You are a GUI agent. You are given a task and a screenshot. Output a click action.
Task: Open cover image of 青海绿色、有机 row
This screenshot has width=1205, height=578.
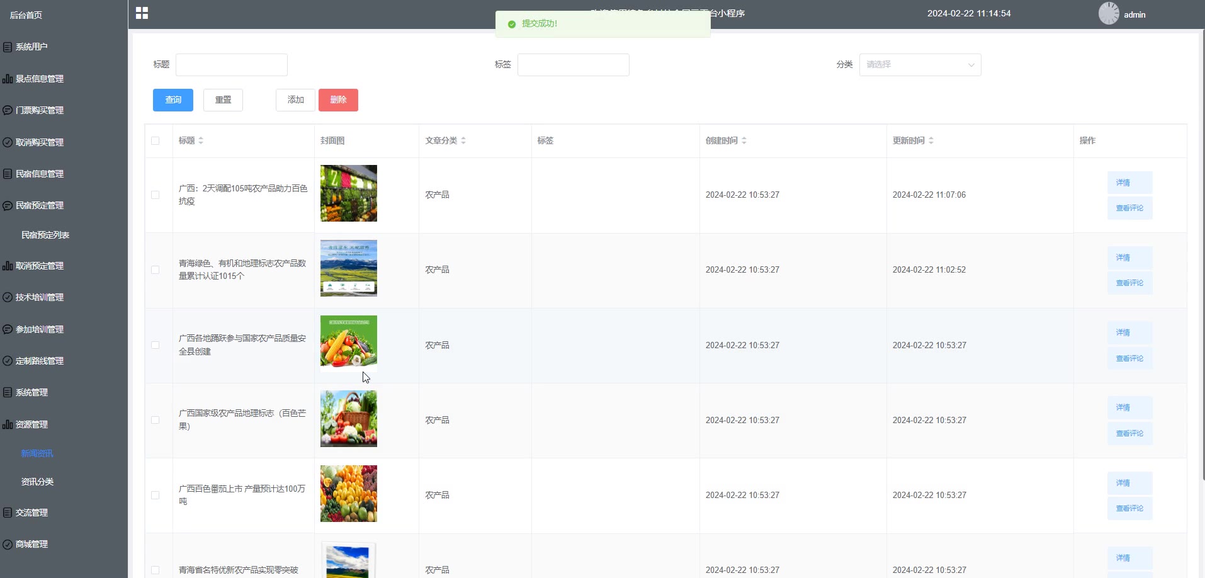349,268
